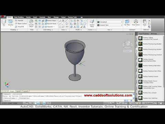Select Finishes.Ceilings Acoustical Tile material swatch

(x=140, y=38)
